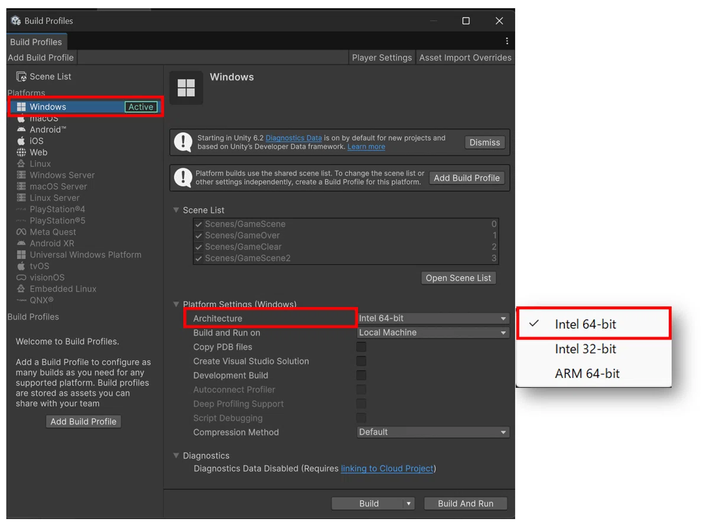Image resolution: width=709 pixels, height=522 pixels.
Task: Open Player Settings
Action: coord(382,57)
